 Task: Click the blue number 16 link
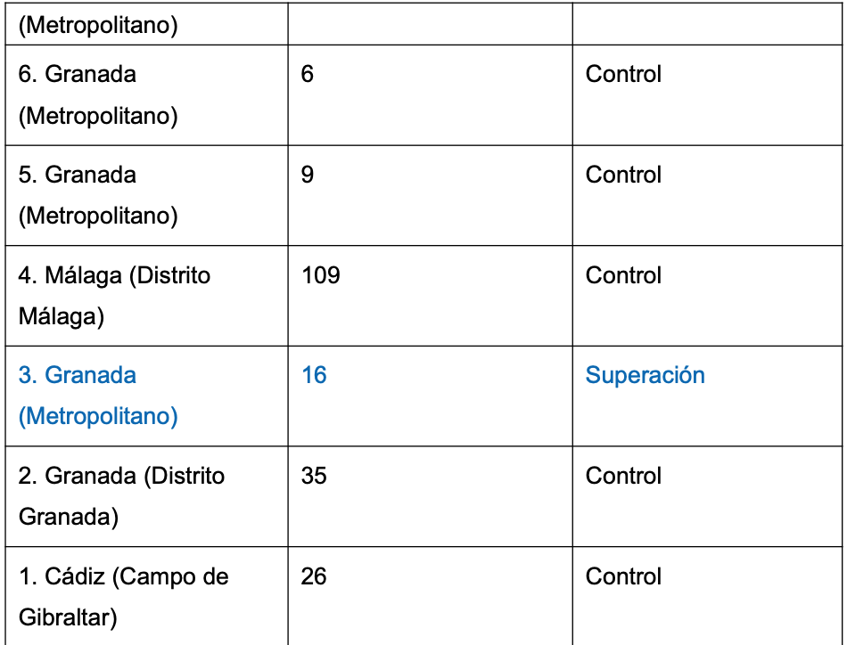[x=314, y=375]
